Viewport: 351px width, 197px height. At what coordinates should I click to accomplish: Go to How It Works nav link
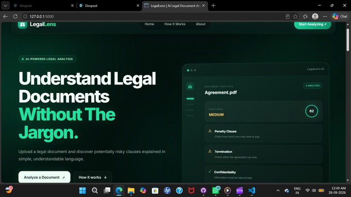pyautogui.click(x=175, y=24)
